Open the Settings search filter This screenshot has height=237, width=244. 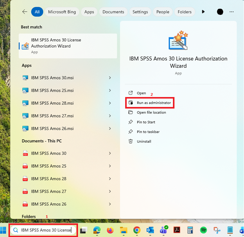(140, 12)
